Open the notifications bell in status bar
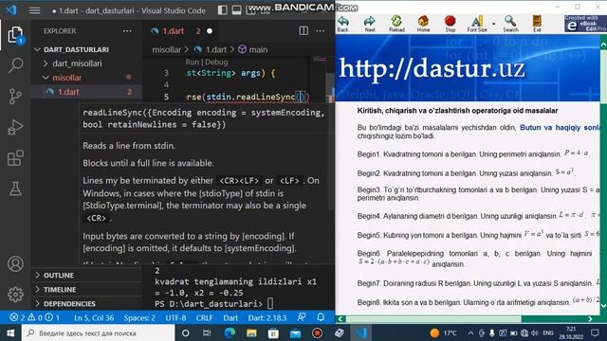607x341 pixels. tap(321, 317)
